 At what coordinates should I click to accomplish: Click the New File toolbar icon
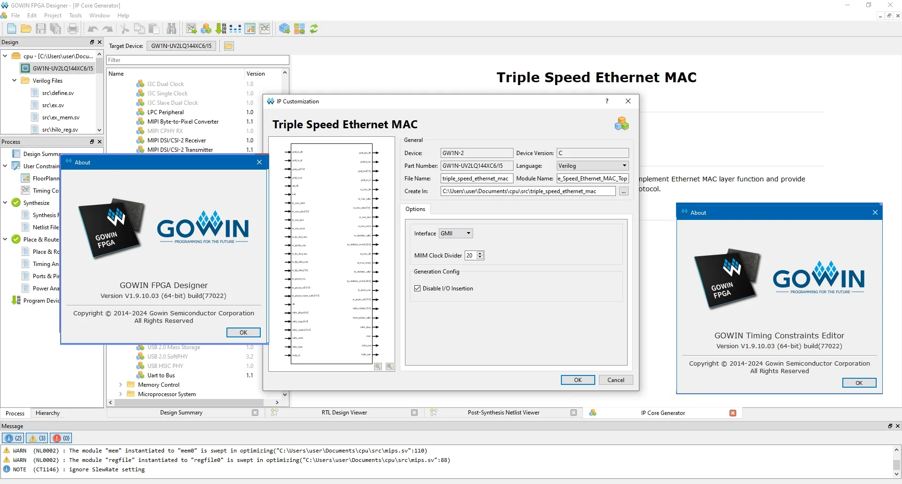[12, 29]
